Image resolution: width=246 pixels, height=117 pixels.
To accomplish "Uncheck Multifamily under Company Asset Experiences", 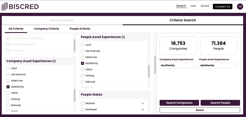I will [8, 87].
